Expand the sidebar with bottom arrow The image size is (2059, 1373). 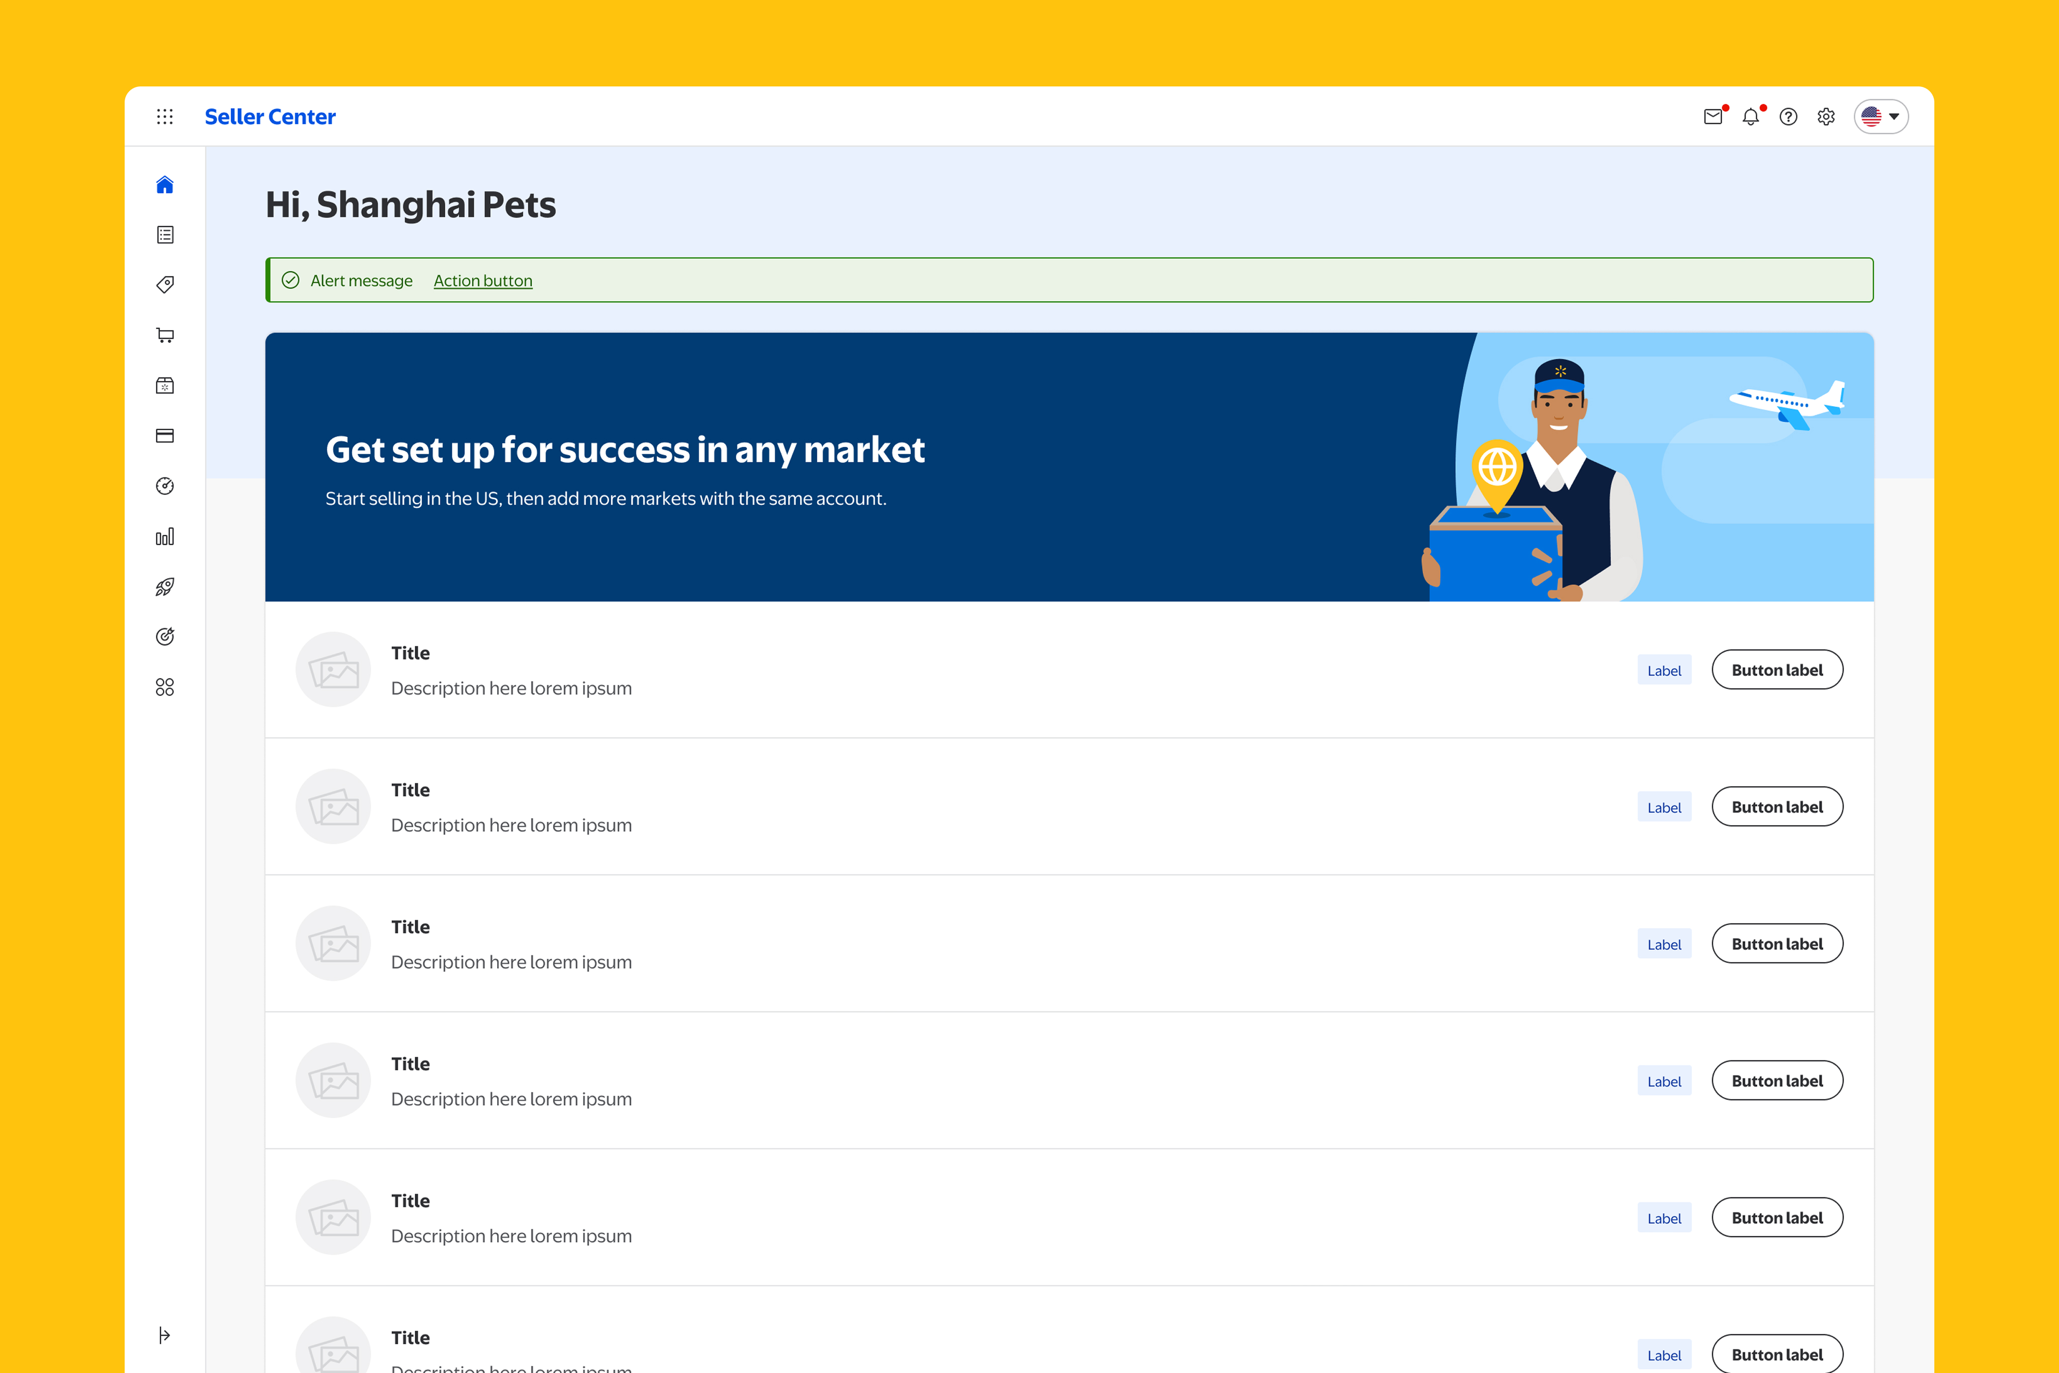point(165,1334)
